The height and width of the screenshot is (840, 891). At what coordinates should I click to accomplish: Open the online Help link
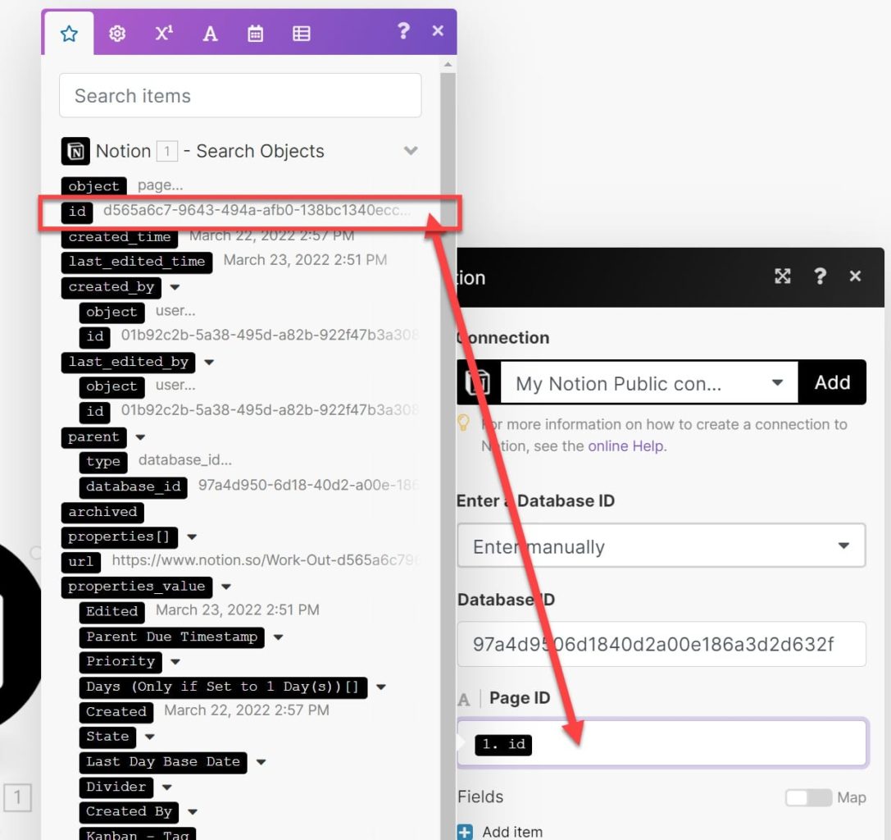627,446
